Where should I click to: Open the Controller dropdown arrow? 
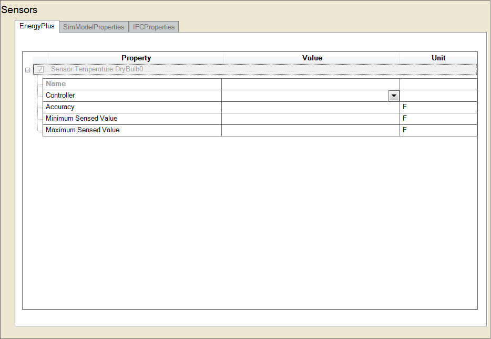393,96
